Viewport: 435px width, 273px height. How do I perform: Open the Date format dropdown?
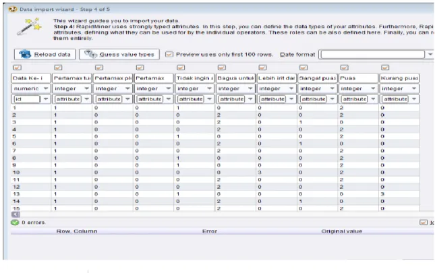(x=430, y=55)
